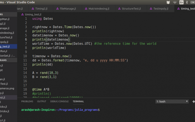Select highlighted sidebar file '_test.jl'

pyautogui.click(x=9, y=47)
